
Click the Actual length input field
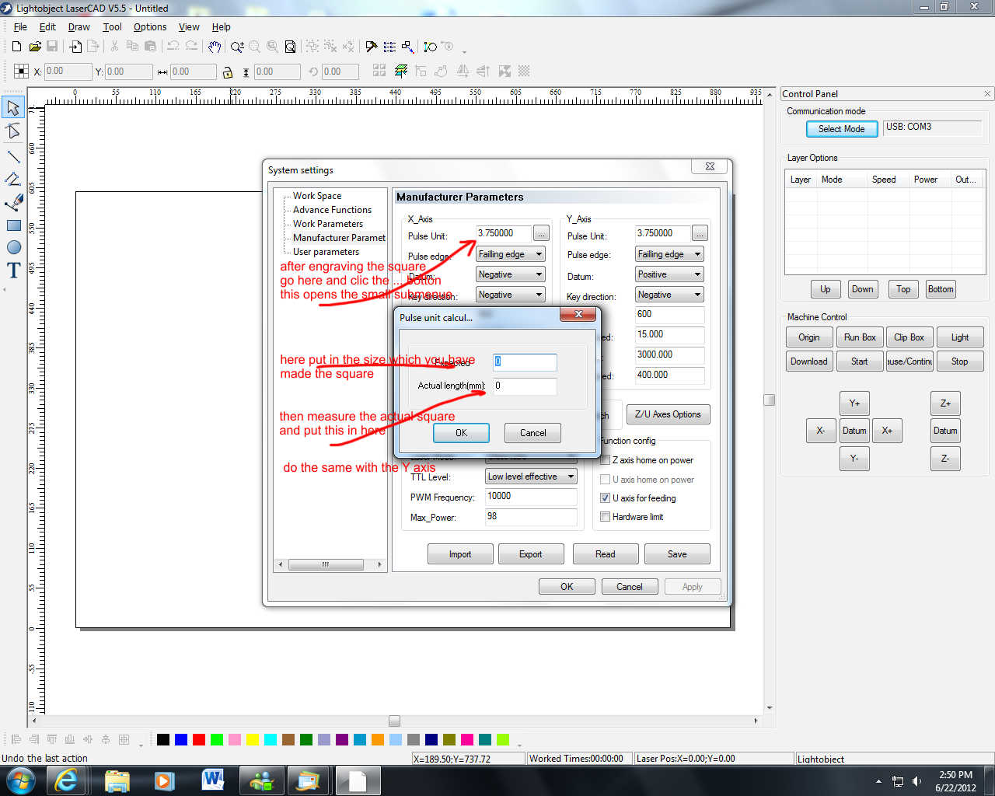tap(525, 386)
